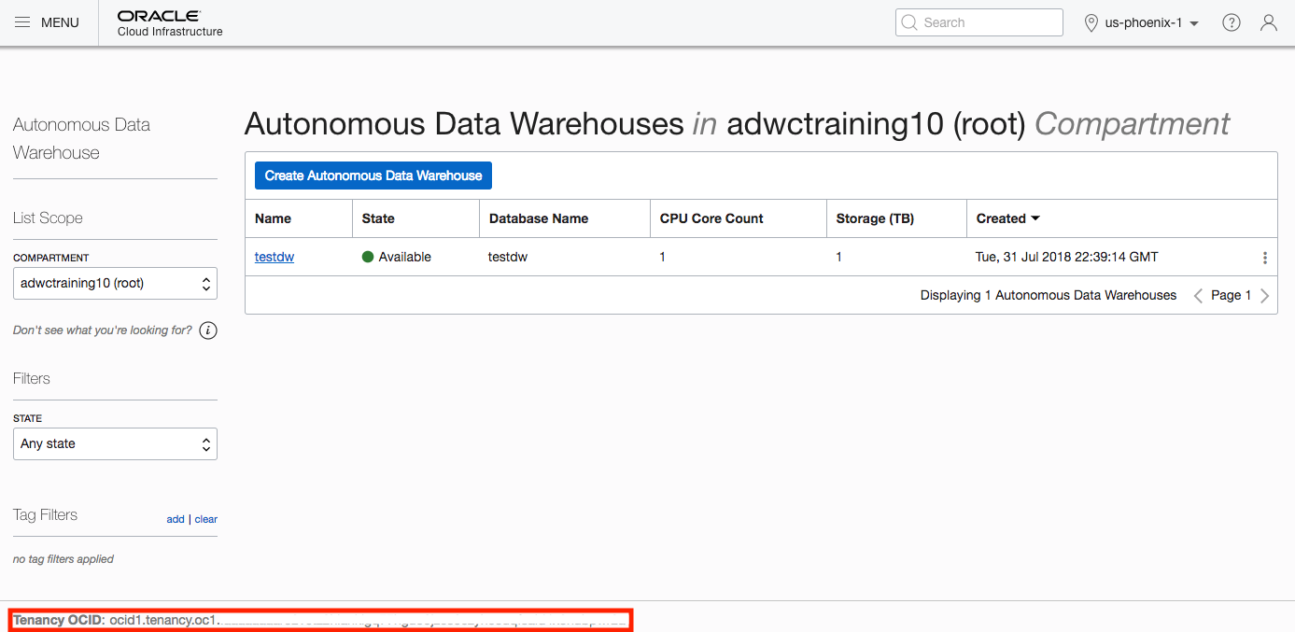Click Create Autonomous Data Warehouse button

coord(373,176)
